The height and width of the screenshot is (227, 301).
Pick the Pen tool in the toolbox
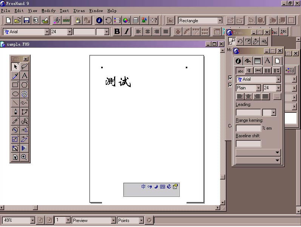(x=15, y=112)
